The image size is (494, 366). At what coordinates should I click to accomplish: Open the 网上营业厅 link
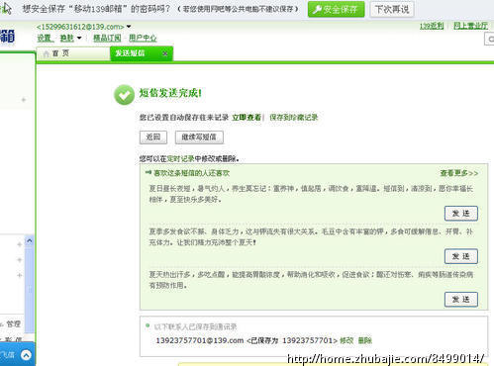click(470, 26)
